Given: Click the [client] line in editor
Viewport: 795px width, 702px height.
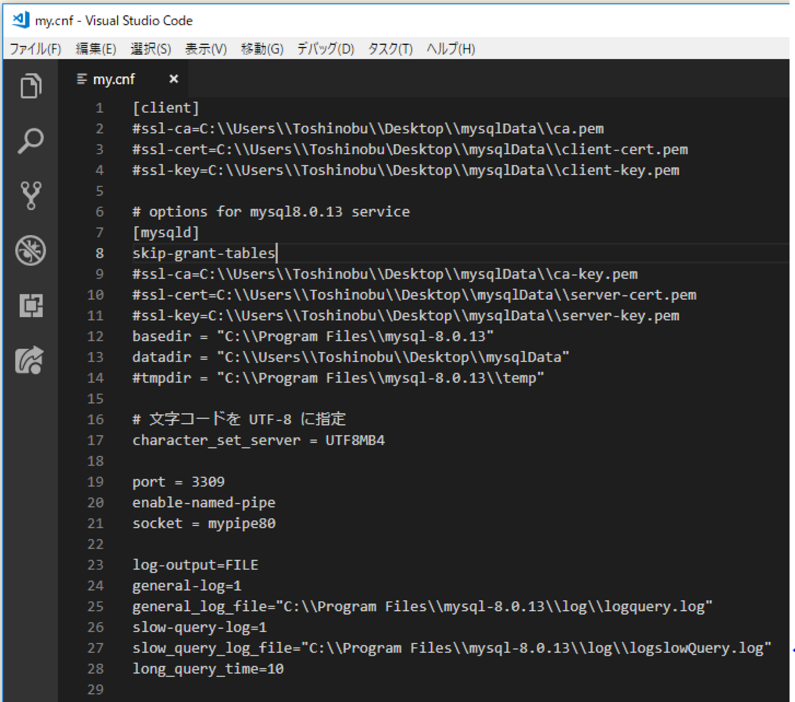Looking at the screenshot, I should (166, 108).
